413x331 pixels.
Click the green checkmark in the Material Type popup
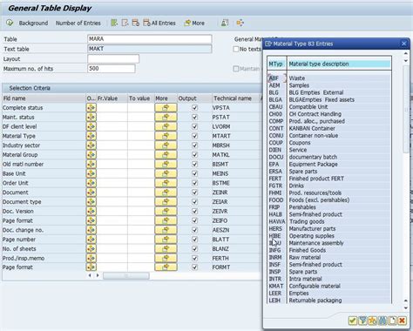coord(353,321)
